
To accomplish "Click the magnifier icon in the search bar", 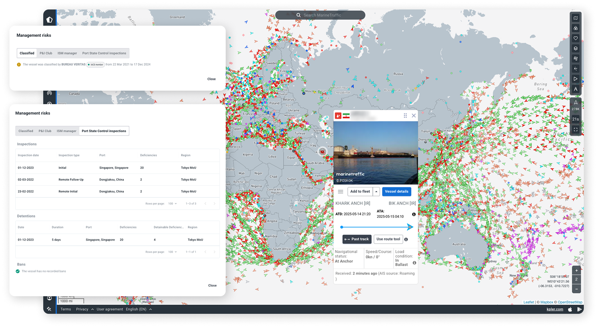I will tap(299, 15).
